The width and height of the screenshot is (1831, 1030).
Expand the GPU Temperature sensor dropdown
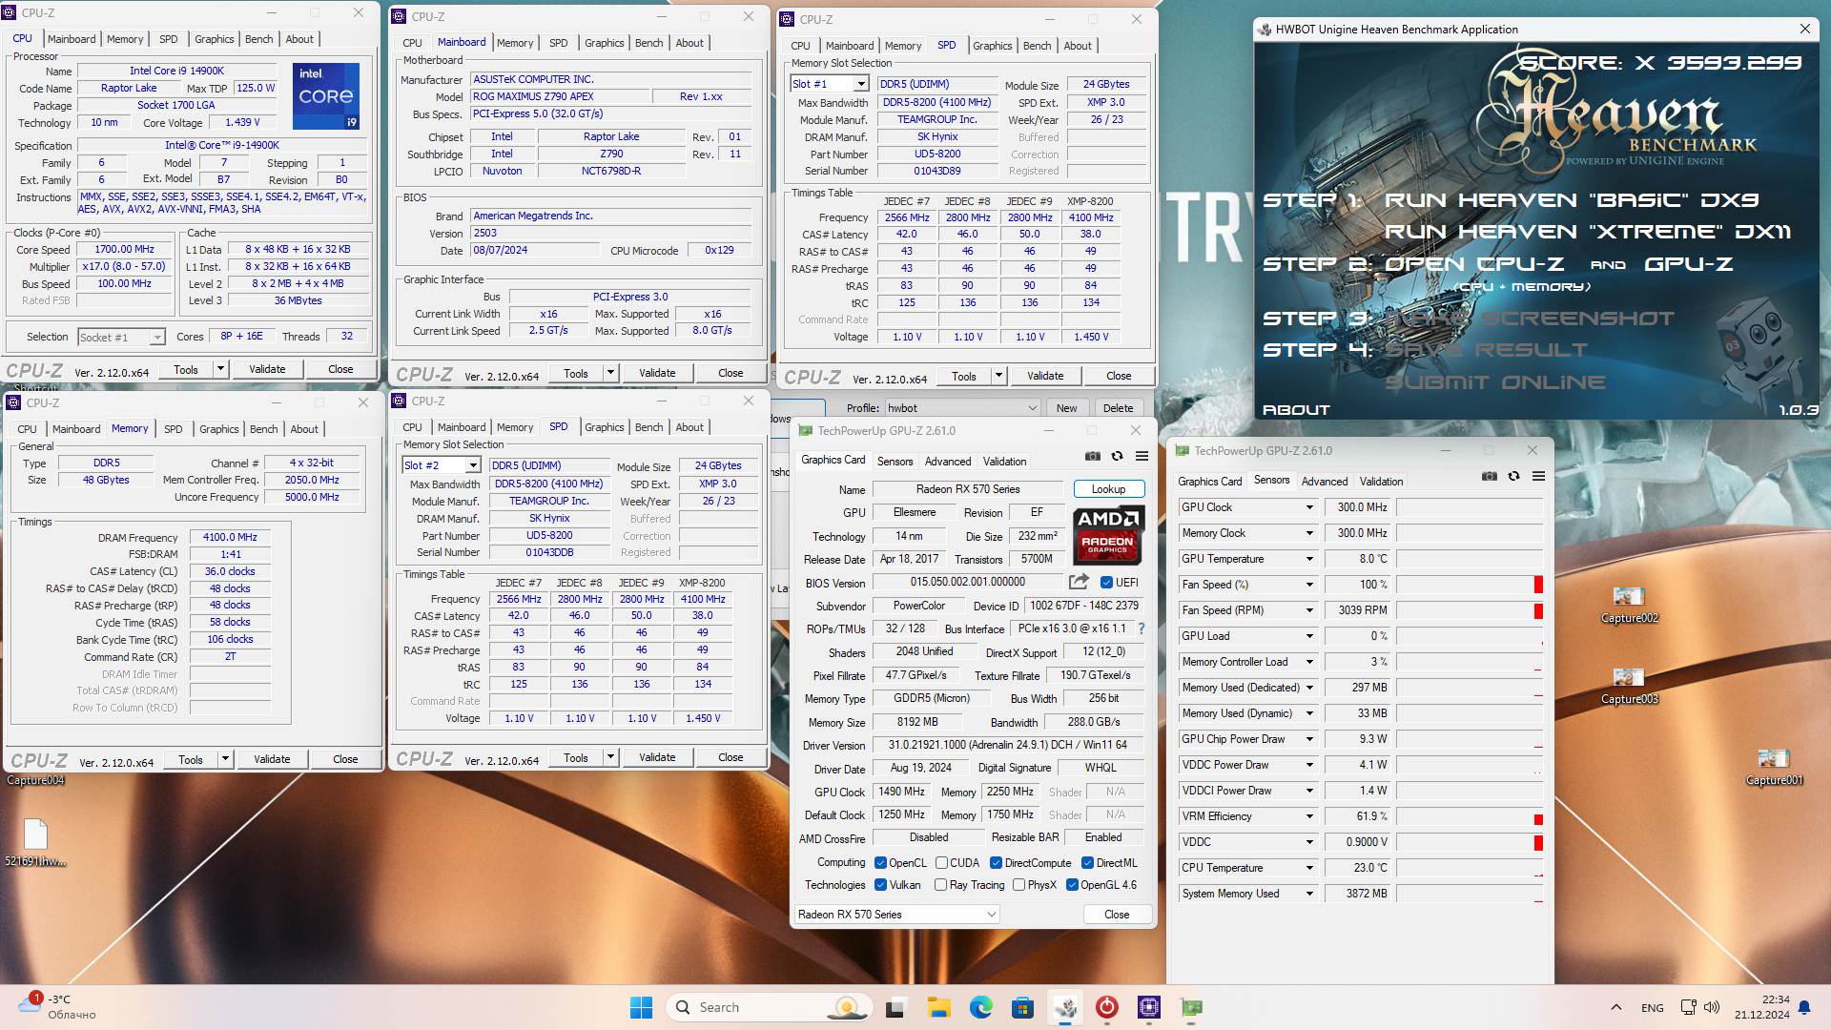coord(1309,559)
